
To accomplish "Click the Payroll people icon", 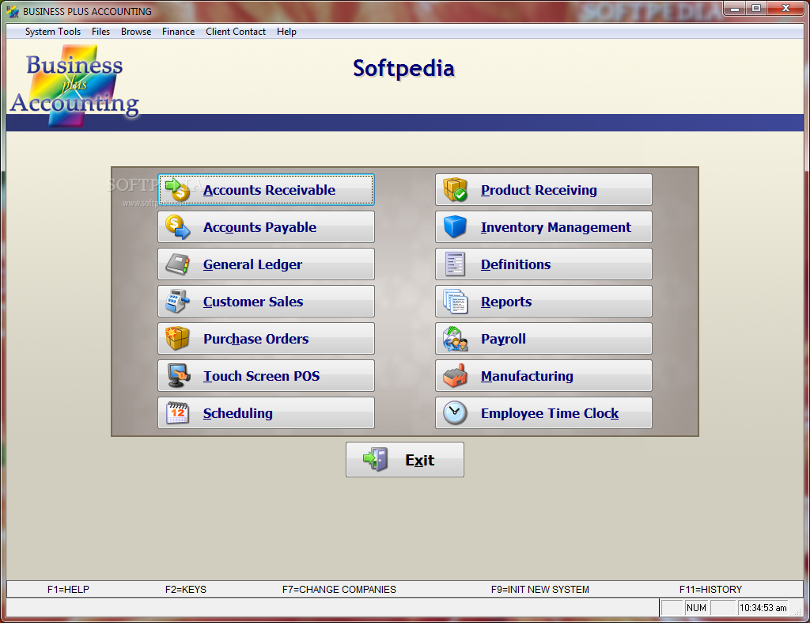I will pos(455,339).
